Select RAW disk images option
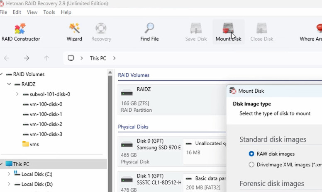 pos(251,154)
